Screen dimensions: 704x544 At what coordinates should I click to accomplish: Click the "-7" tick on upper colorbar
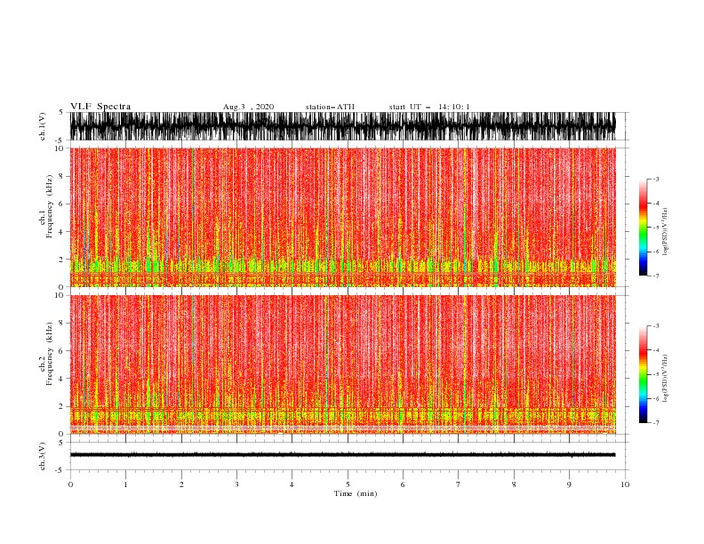click(655, 276)
